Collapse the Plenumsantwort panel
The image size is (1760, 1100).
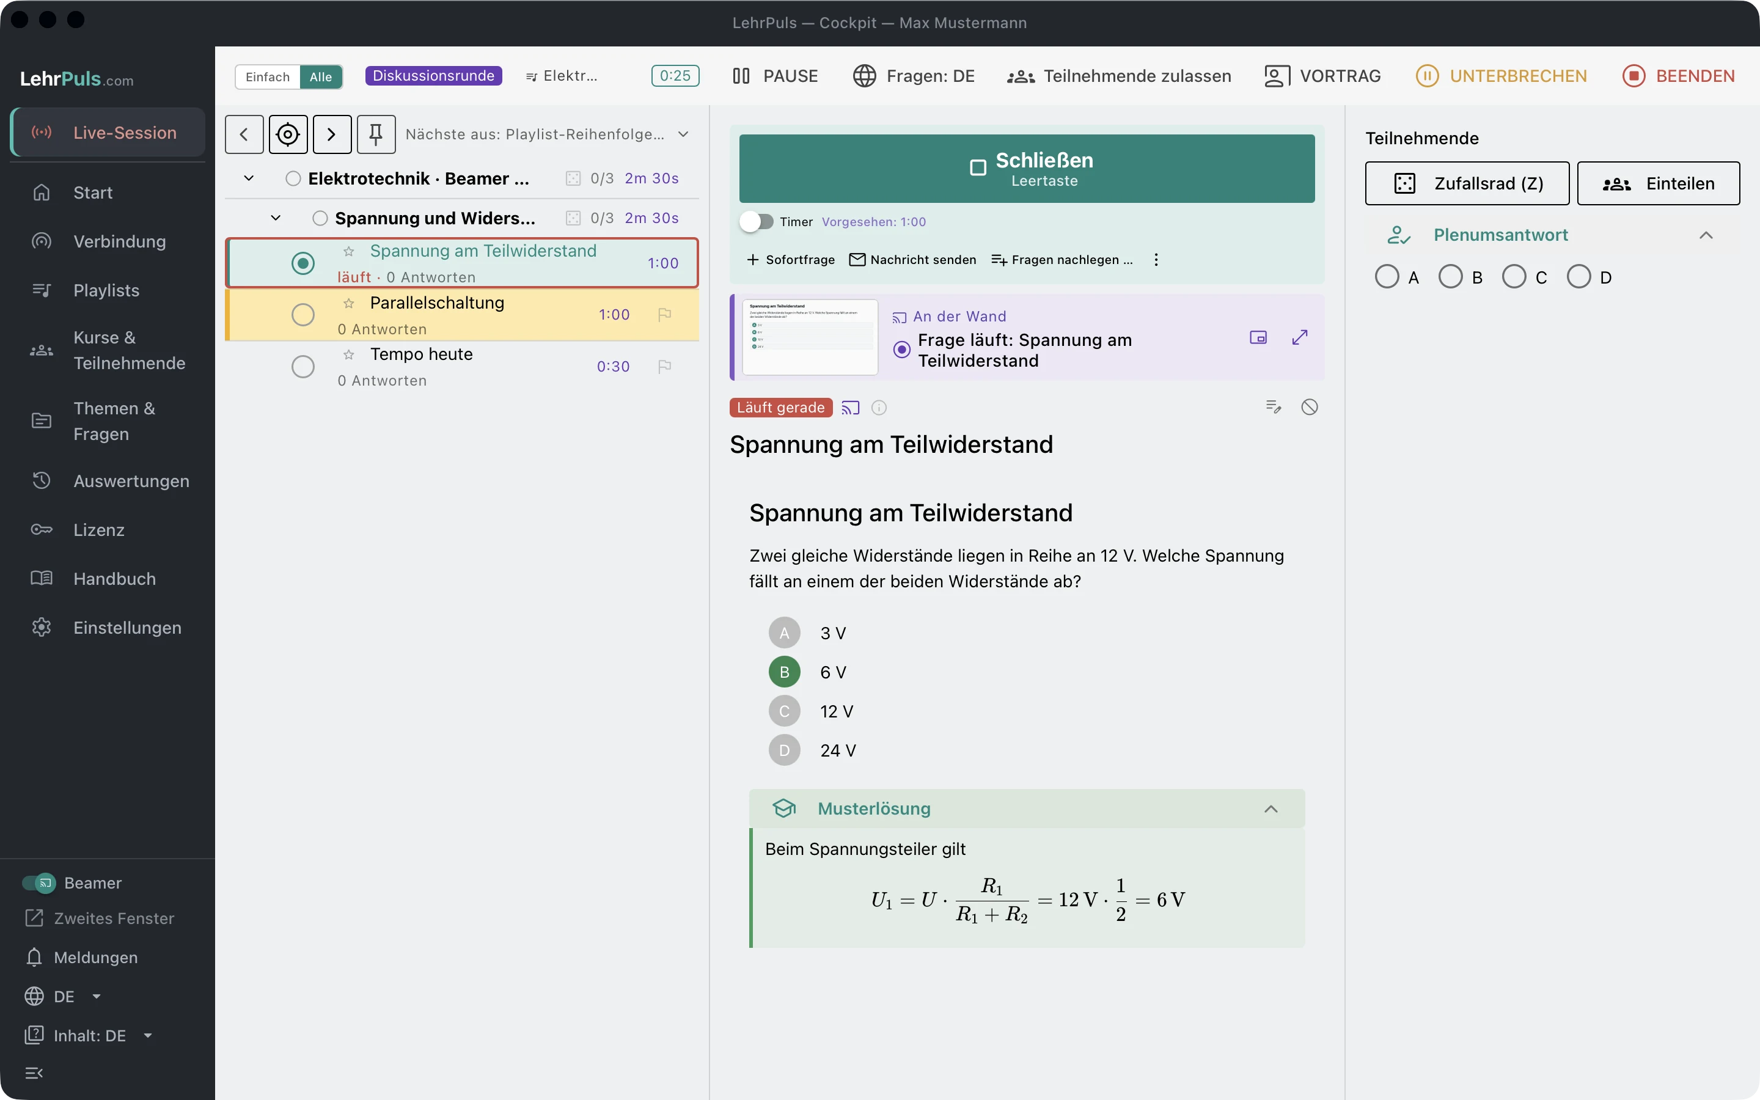point(1706,235)
